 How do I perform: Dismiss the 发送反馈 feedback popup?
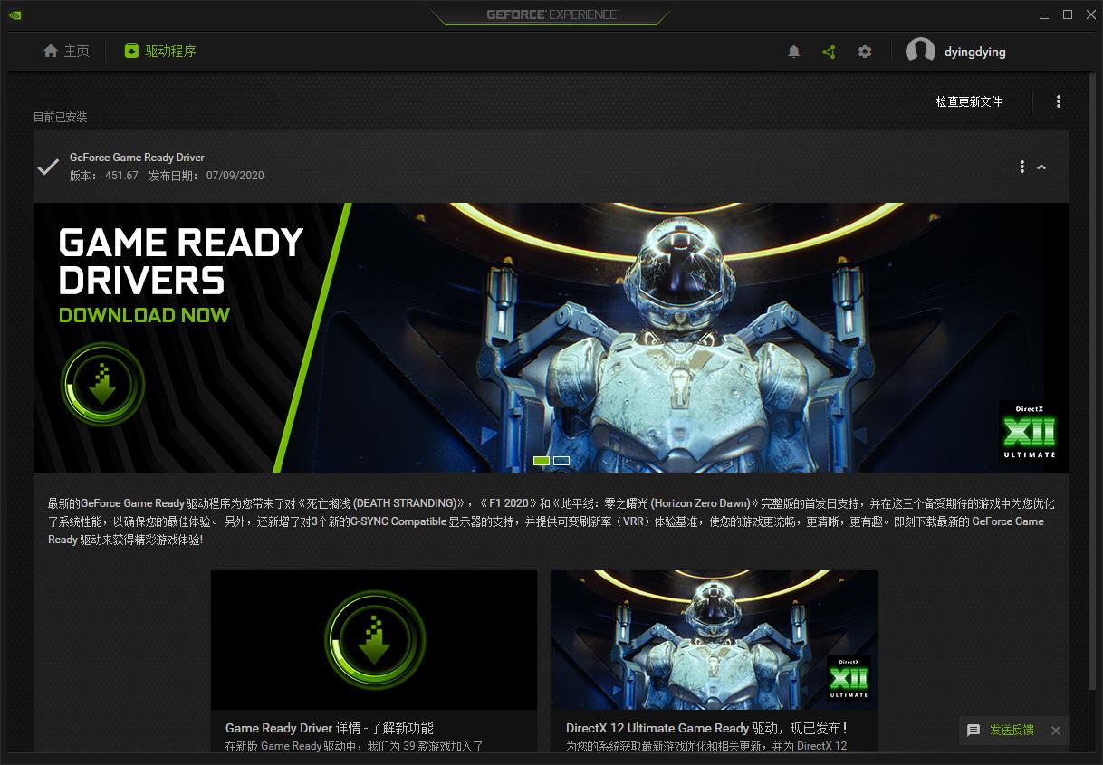1056,731
